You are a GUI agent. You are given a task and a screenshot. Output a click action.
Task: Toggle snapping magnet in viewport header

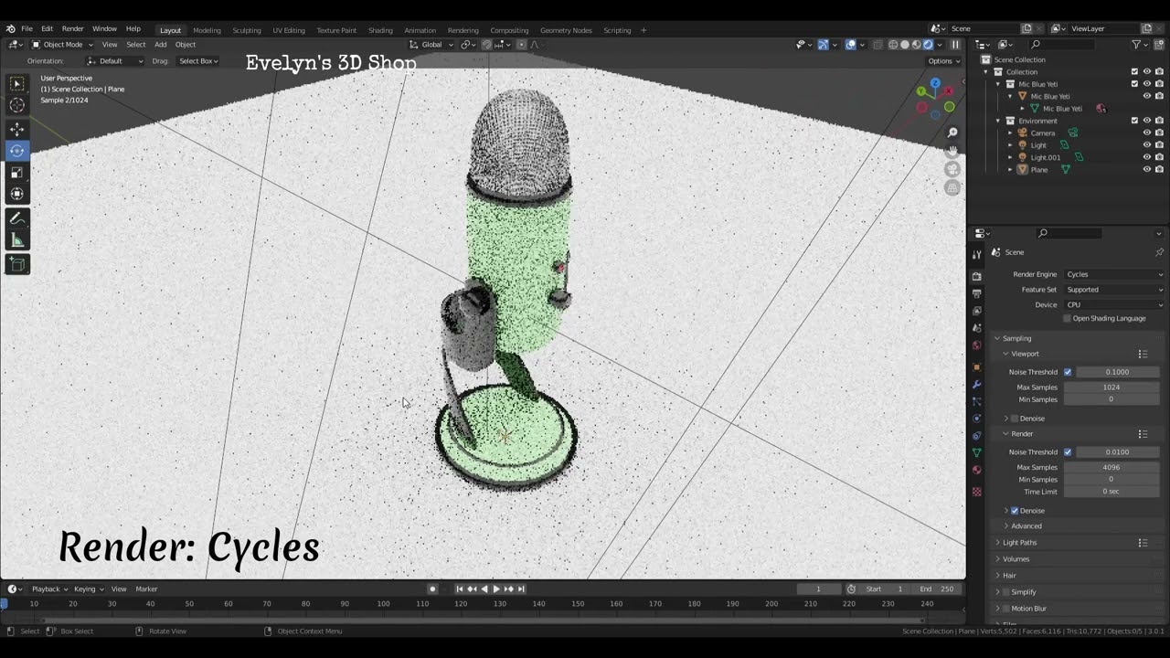click(487, 45)
